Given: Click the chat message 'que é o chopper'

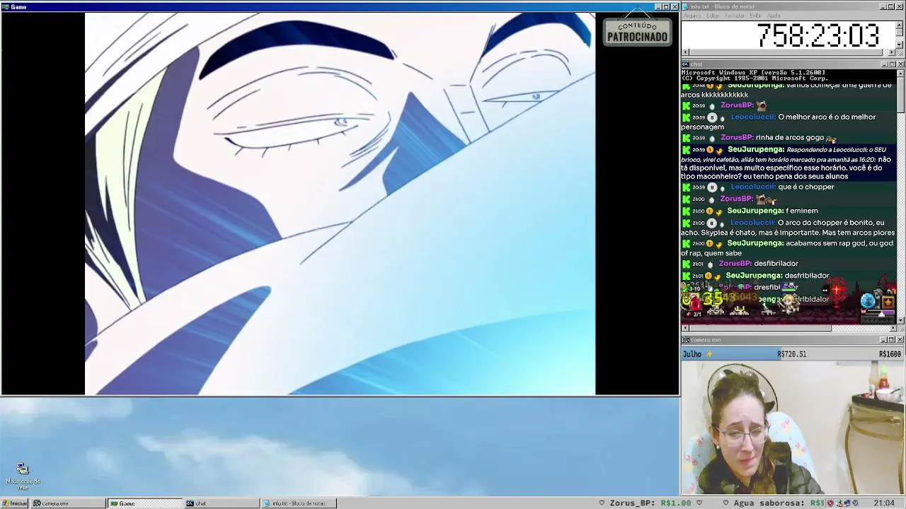Looking at the screenshot, I should pyautogui.click(x=805, y=187).
